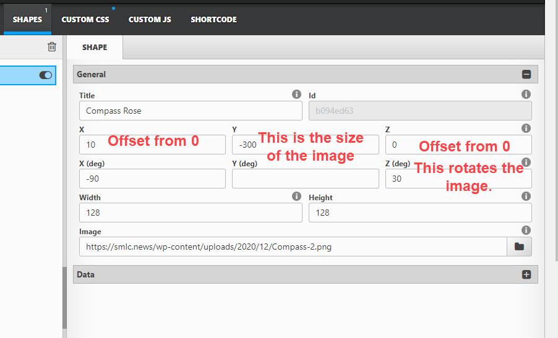Click info icon next to Width field
The width and height of the screenshot is (558, 338).
coord(296,196)
